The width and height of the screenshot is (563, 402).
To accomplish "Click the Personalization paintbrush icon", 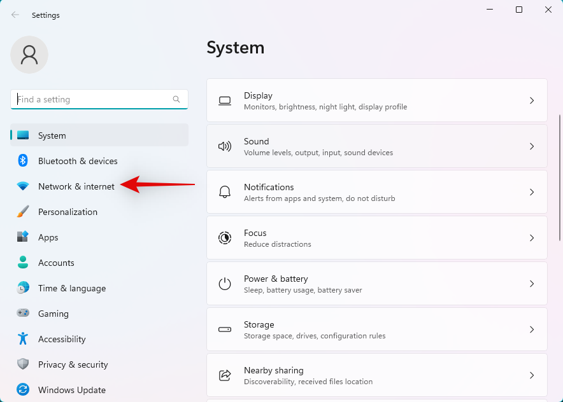I will click(23, 212).
